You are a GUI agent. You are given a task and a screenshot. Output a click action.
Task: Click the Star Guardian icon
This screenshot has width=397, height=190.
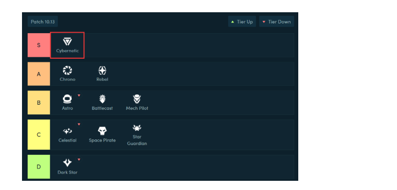click(x=137, y=128)
